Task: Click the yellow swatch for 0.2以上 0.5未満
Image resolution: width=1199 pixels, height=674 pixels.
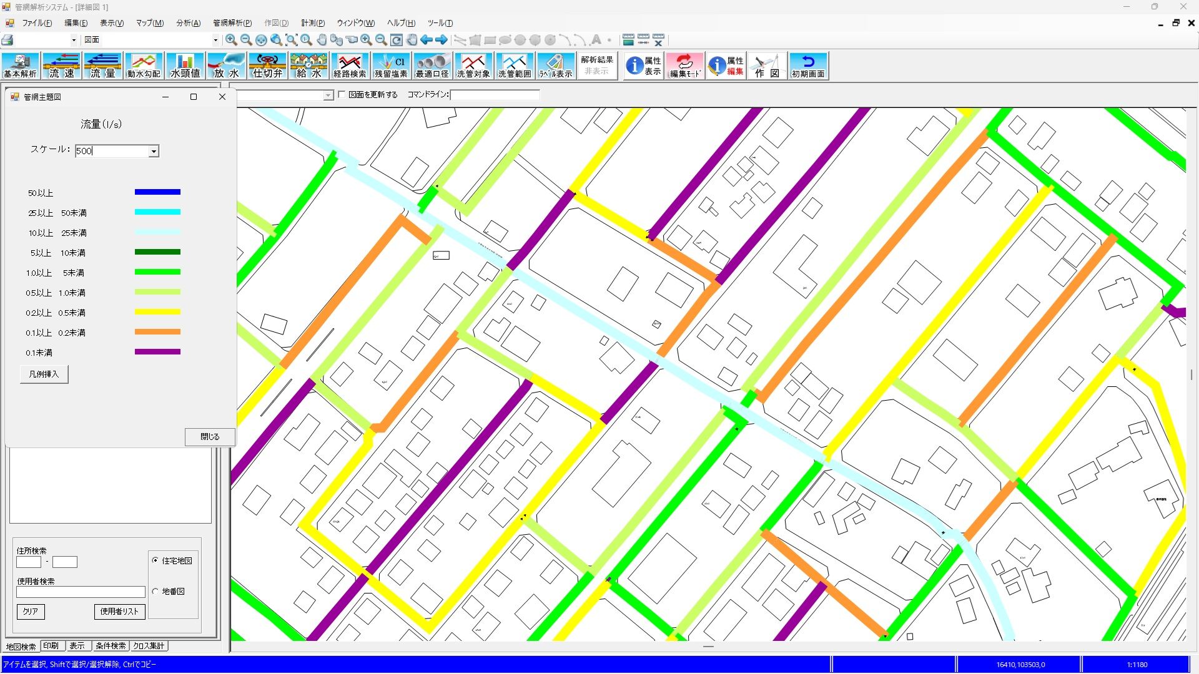Action: (x=157, y=312)
